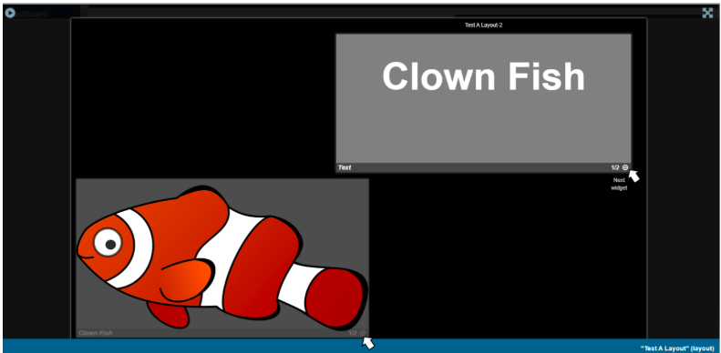
Task: Select the gray Clown Fish text widget
Action: [483, 98]
